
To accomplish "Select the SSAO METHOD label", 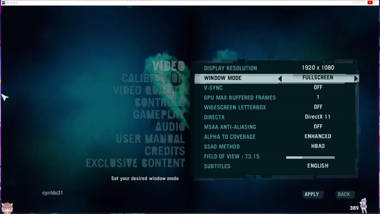I will (x=222, y=147).
